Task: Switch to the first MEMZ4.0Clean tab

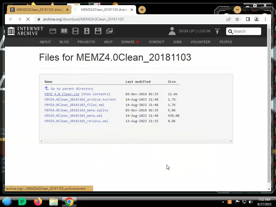Action: point(39,10)
